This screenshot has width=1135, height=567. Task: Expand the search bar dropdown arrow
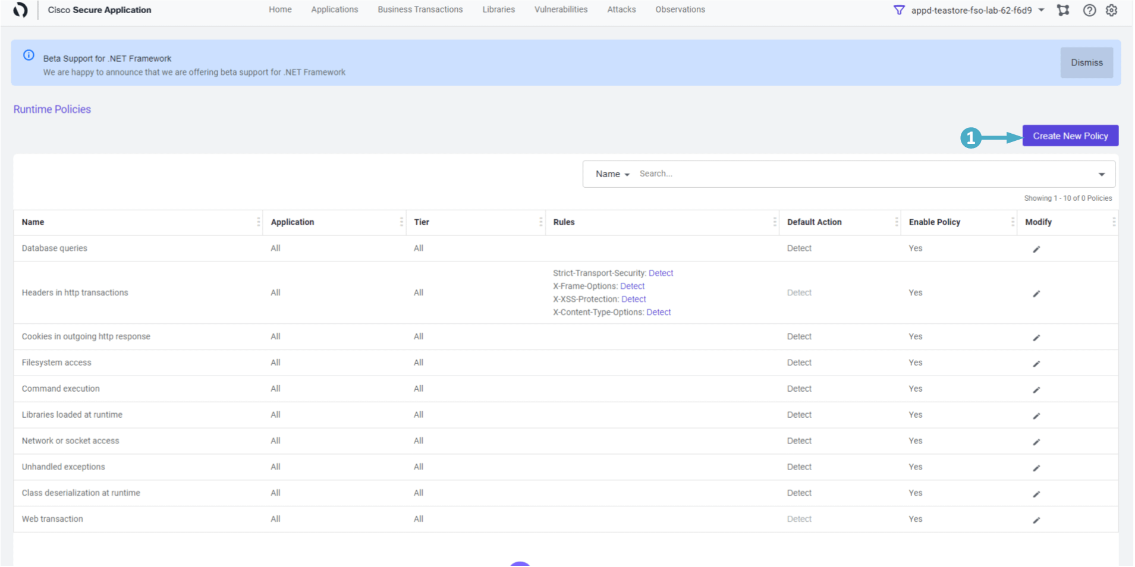[x=1101, y=174]
